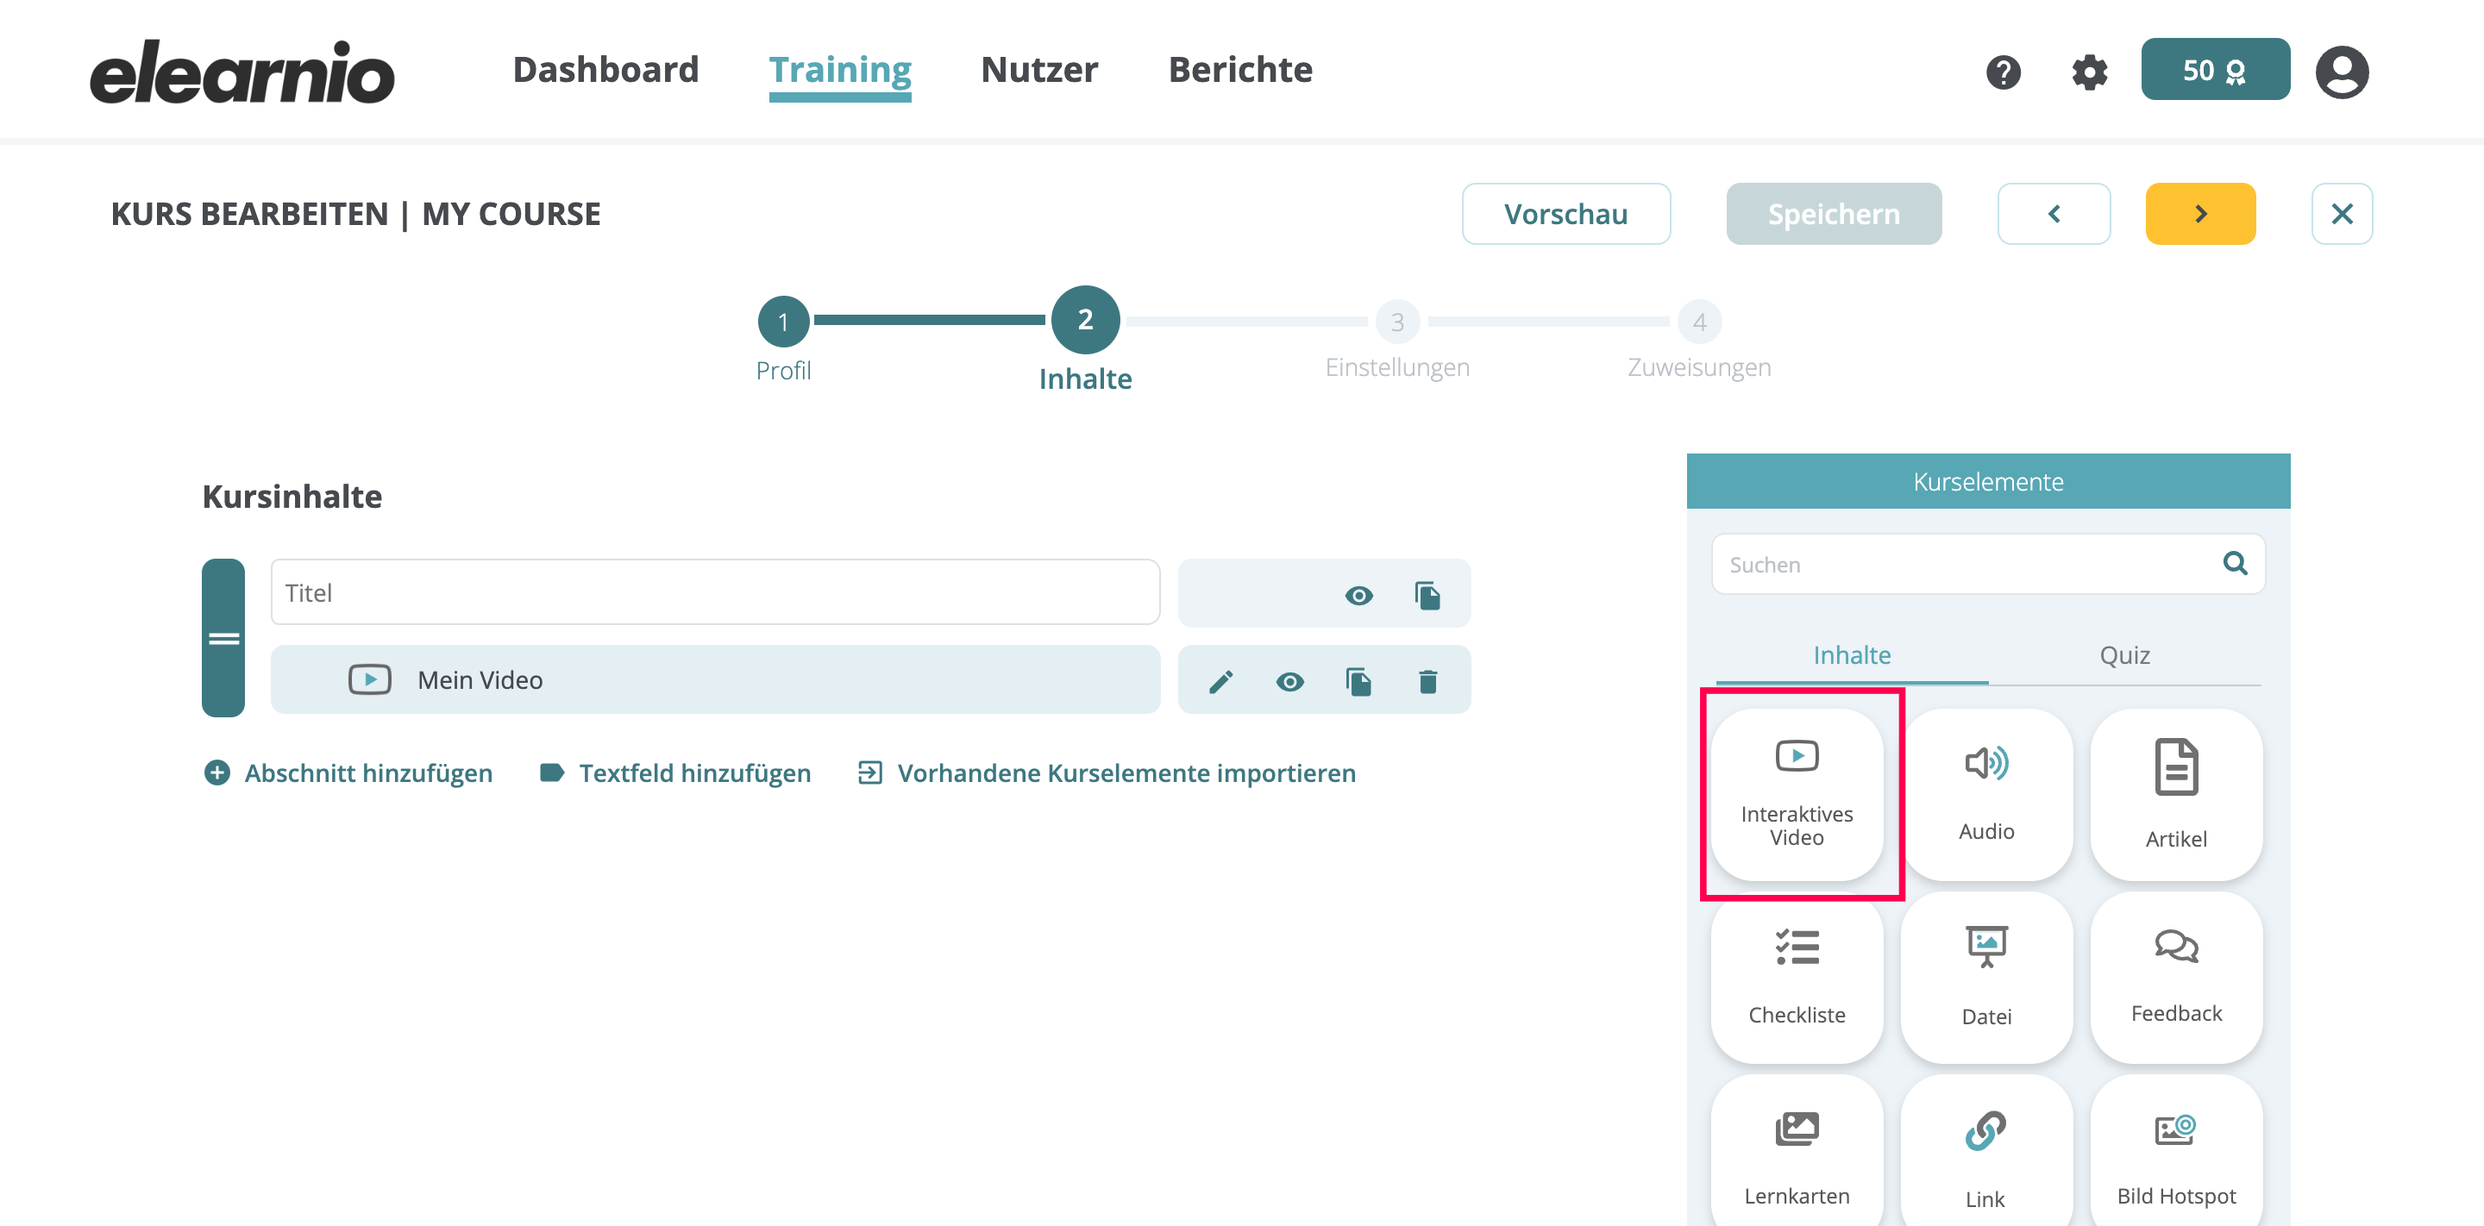Image resolution: width=2484 pixels, height=1226 pixels.
Task: Go to previous step with left chevron
Action: coord(2054,214)
